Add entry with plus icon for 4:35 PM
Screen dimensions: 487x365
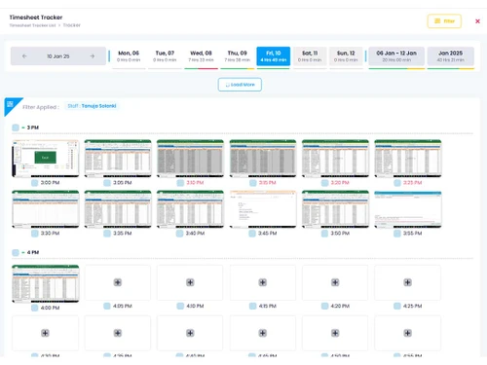(x=118, y=333)
